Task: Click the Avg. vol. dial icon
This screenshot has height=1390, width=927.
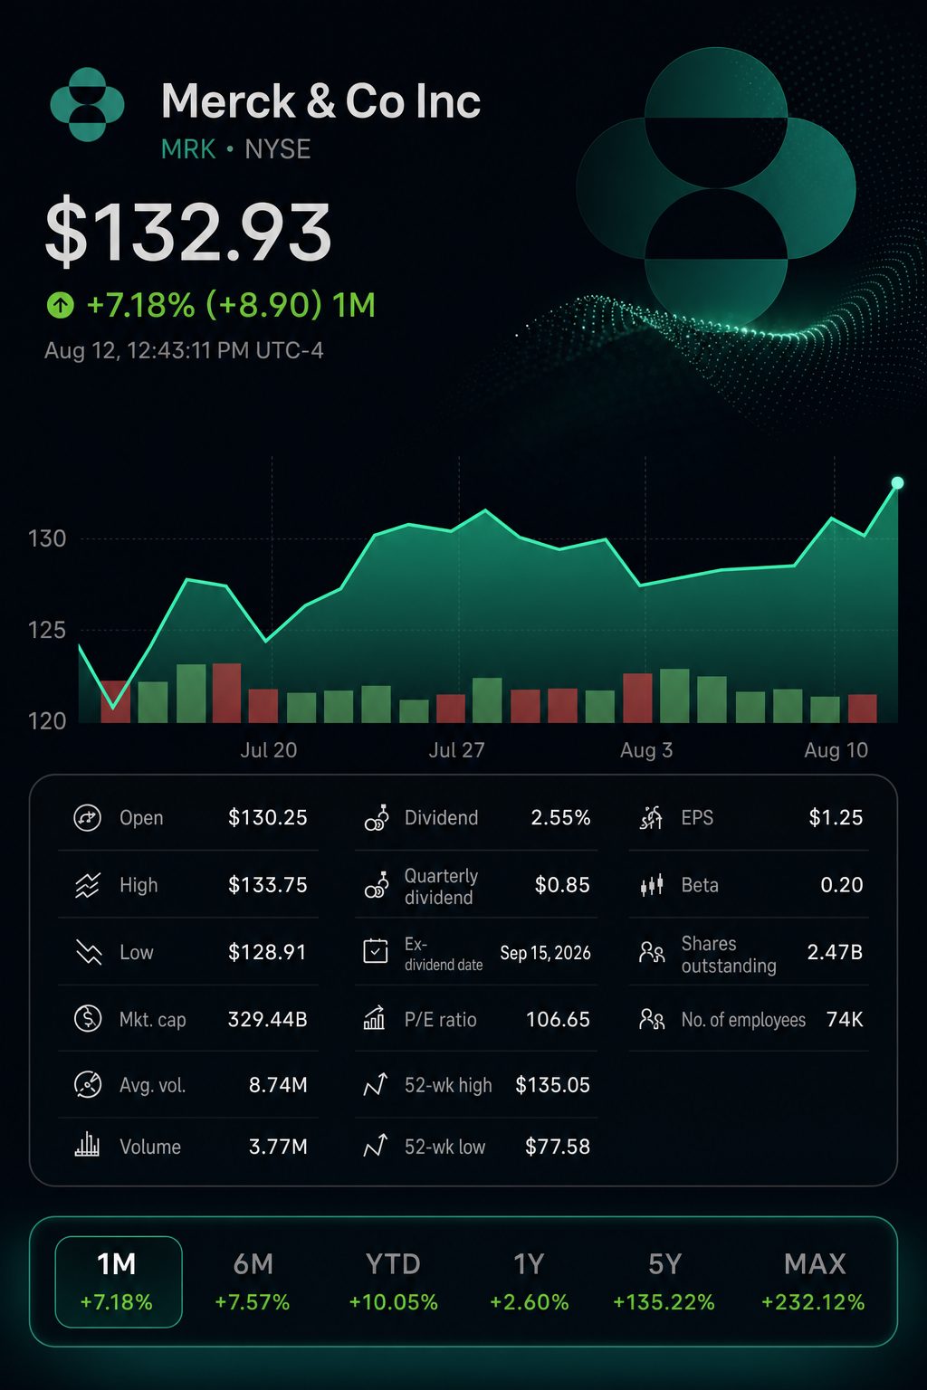Action: [x=87, y=1084]
